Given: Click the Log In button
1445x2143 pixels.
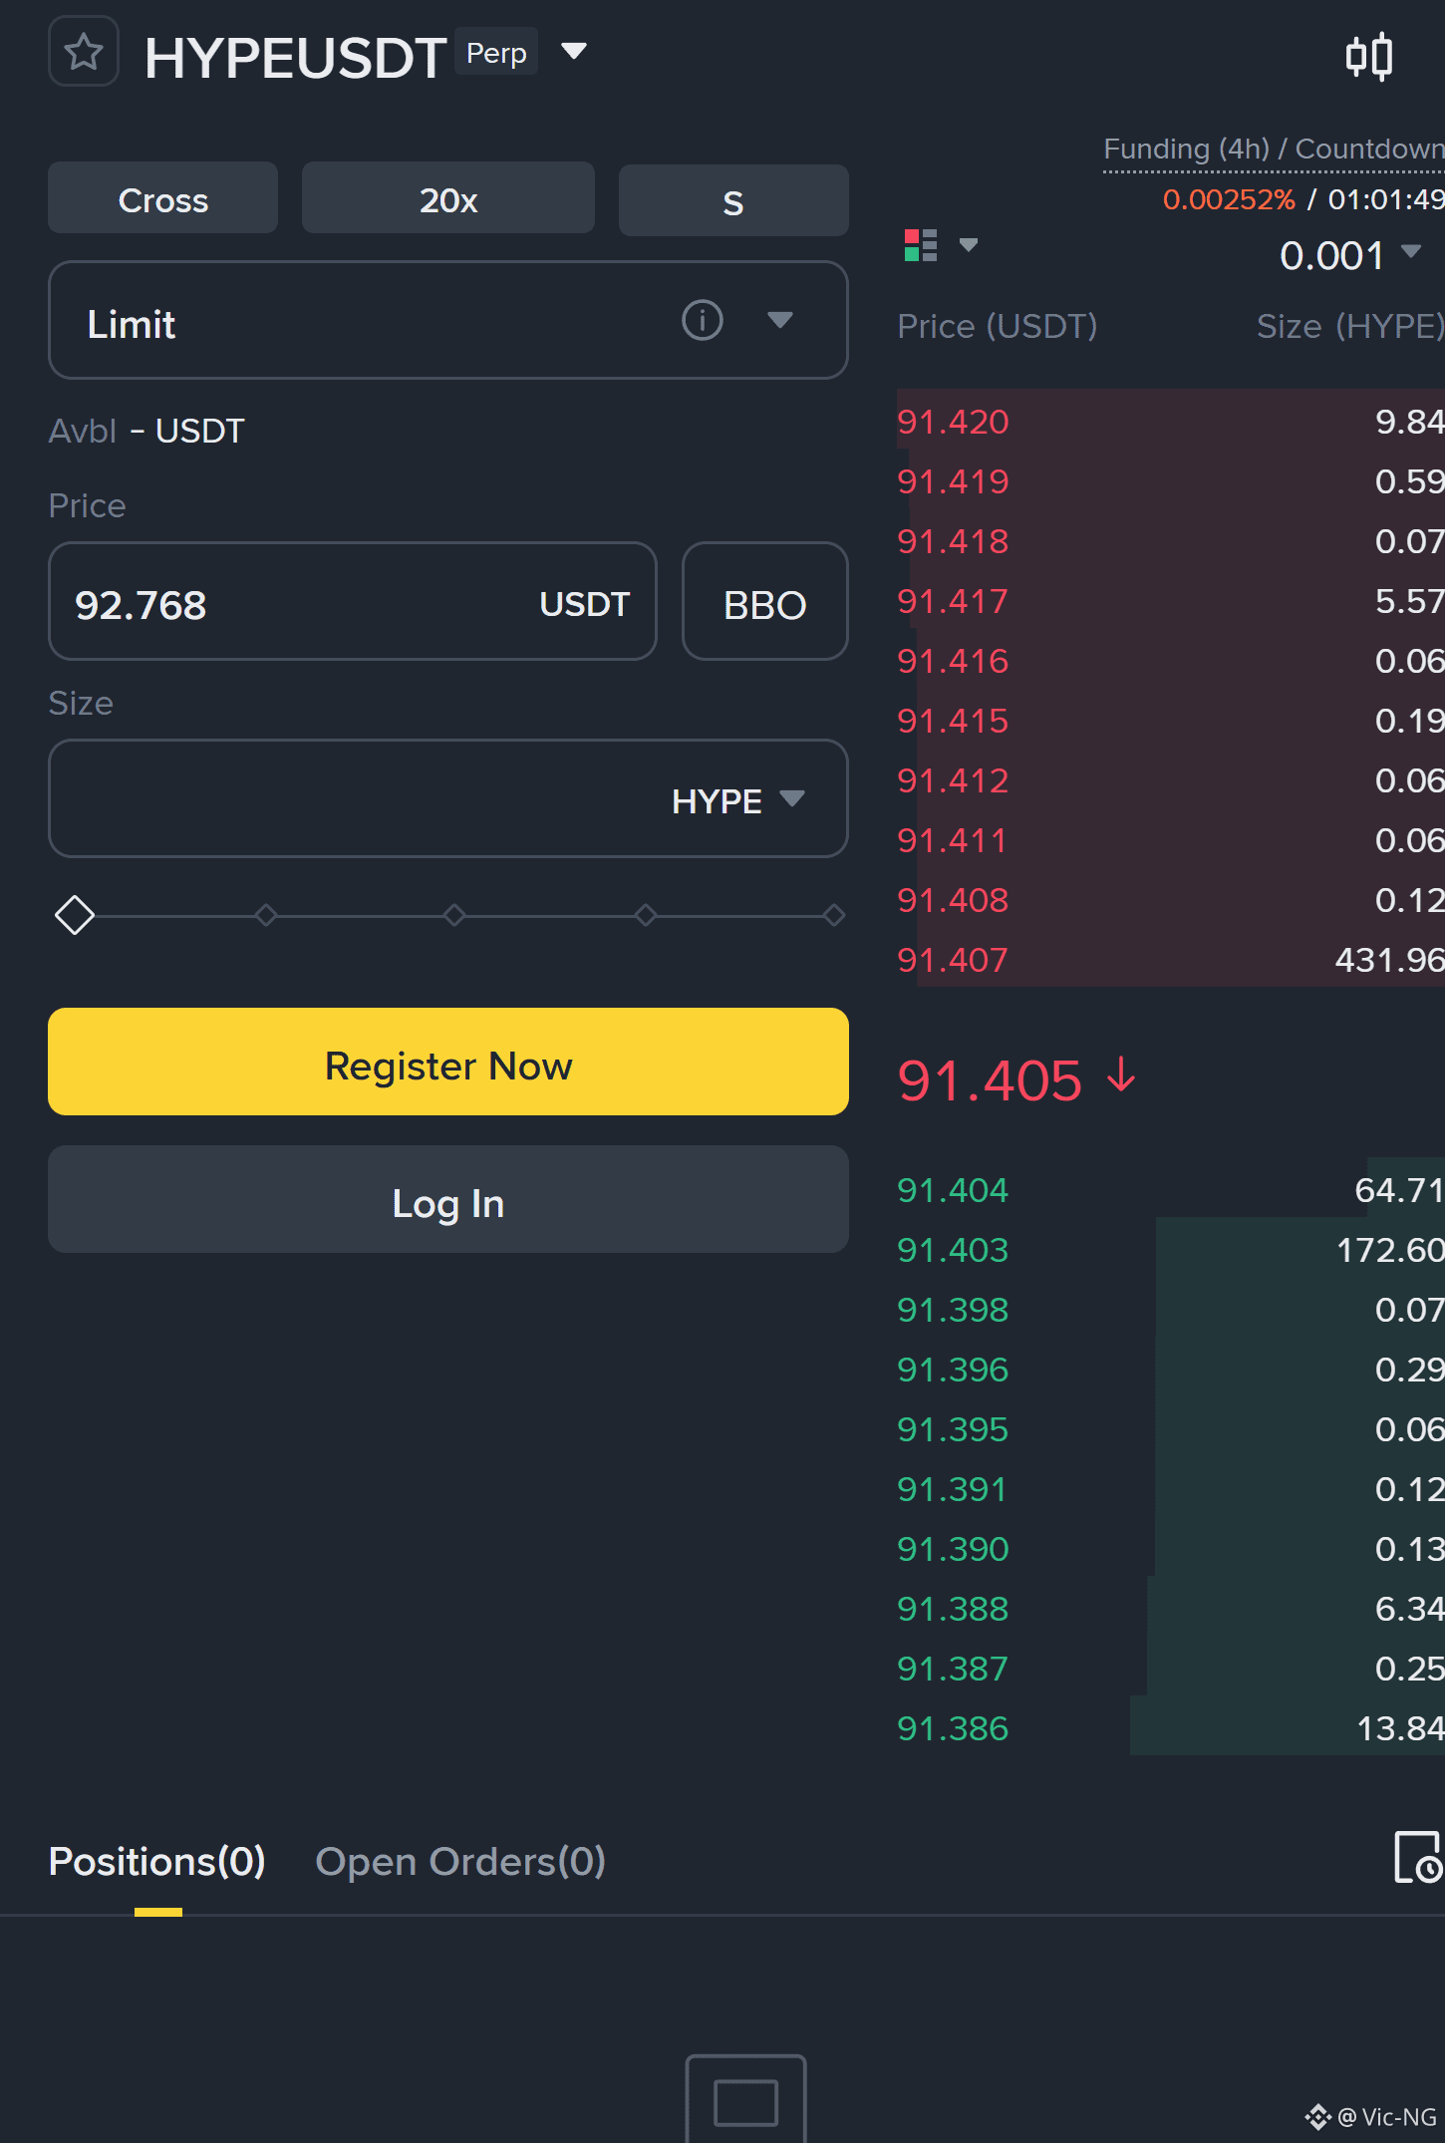Looking at the screenshot, I should pos(448,1200).
